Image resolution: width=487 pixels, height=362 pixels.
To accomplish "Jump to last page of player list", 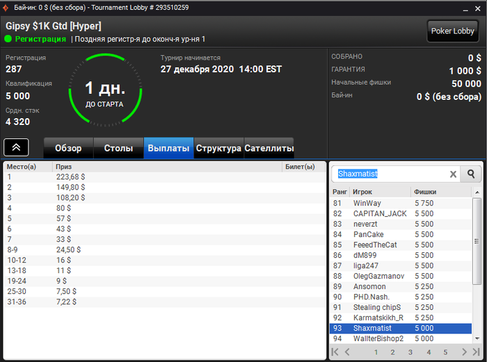I will (x=476, y=352).
